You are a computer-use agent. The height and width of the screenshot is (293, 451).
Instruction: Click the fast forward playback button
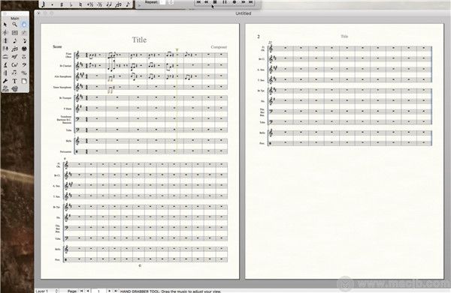(x=244, y=2)
